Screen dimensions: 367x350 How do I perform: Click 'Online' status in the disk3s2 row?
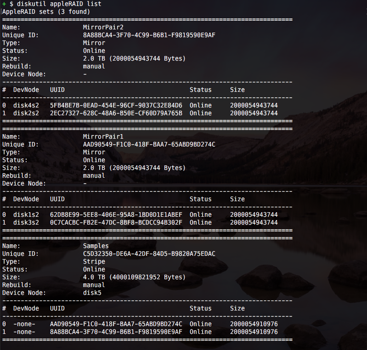tap(201, 222)
